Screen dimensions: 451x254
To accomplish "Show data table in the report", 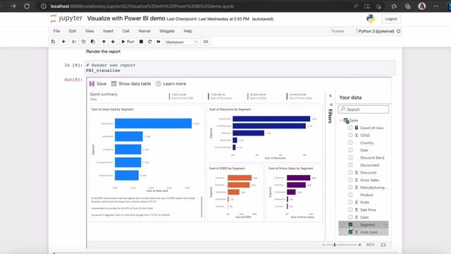I will (131, 84).
